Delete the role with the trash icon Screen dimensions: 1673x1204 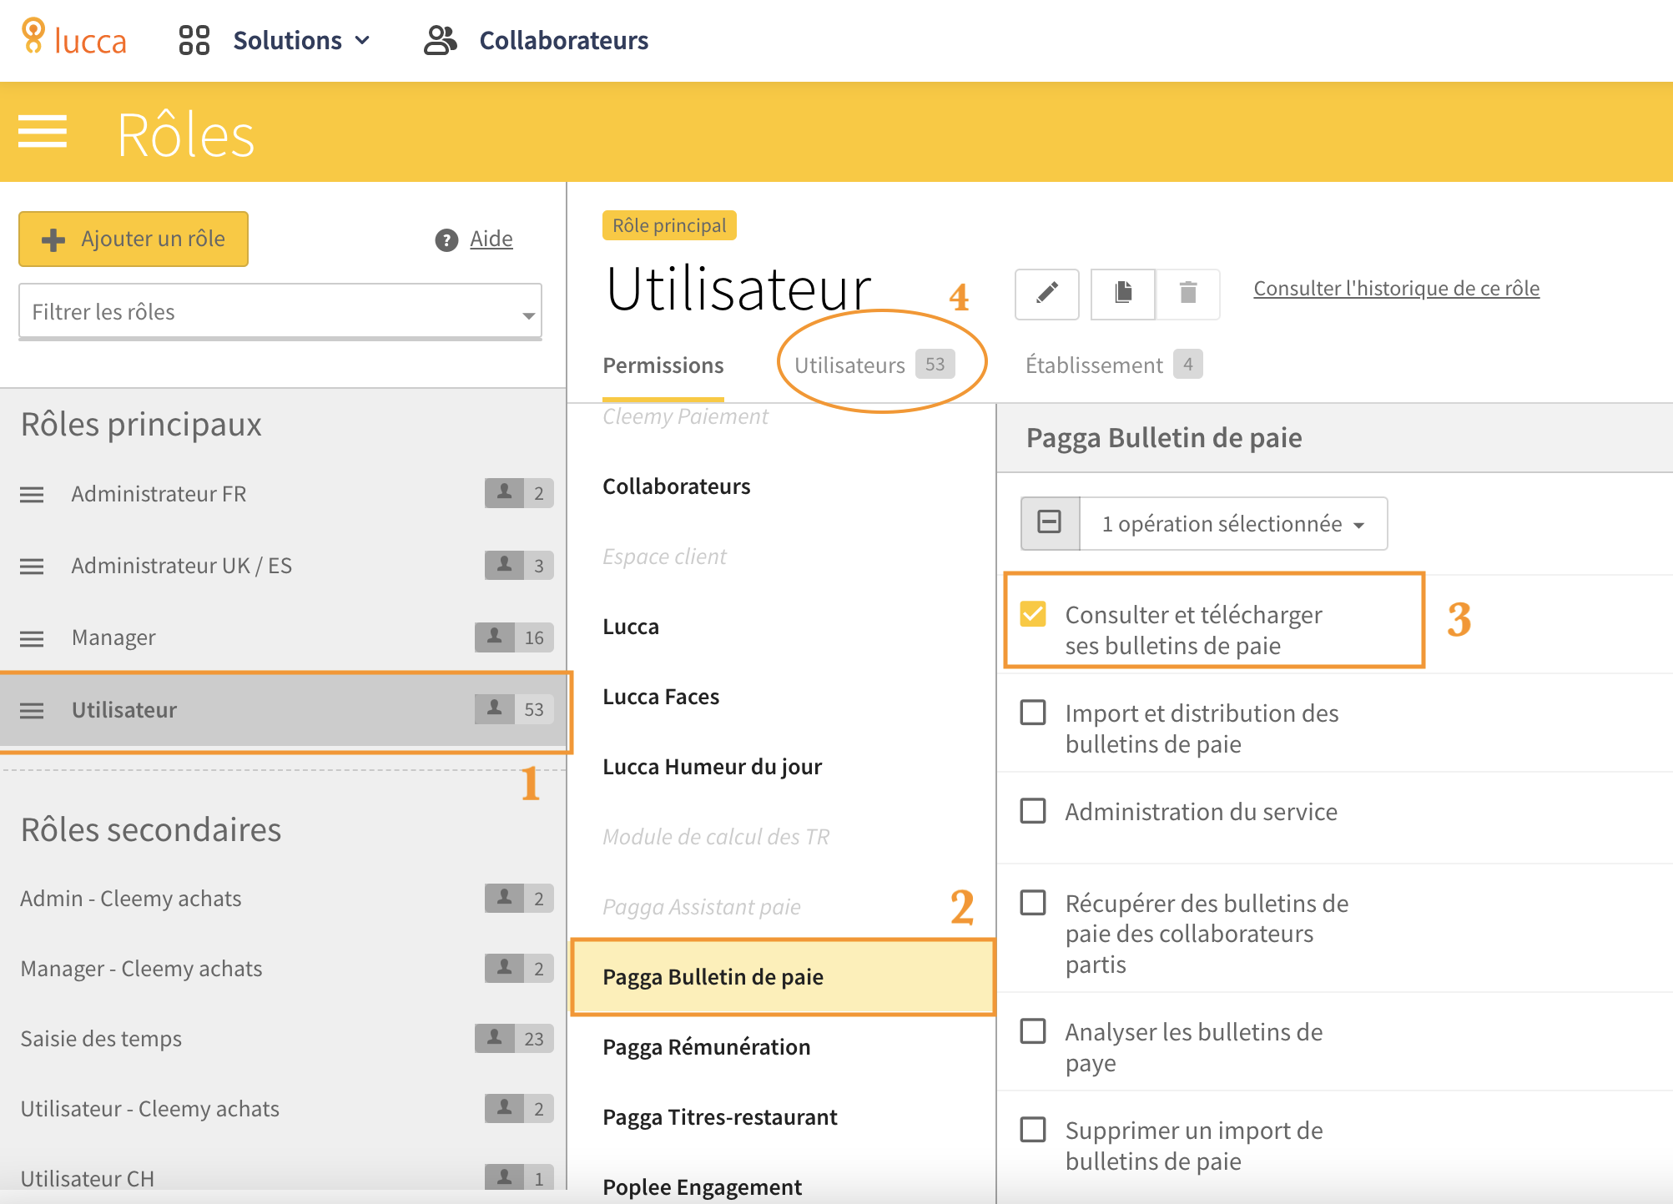(1188, 294)
